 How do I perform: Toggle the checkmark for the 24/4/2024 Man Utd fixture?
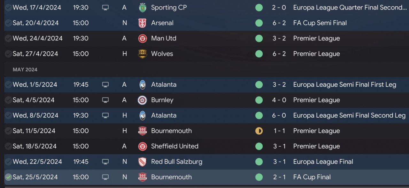[8, 39]
